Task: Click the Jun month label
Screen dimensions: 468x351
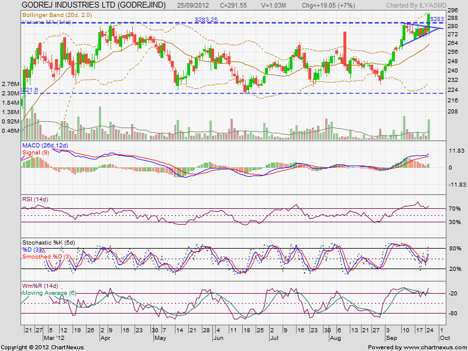Action: pyautogui.click(x=218, y=338)
